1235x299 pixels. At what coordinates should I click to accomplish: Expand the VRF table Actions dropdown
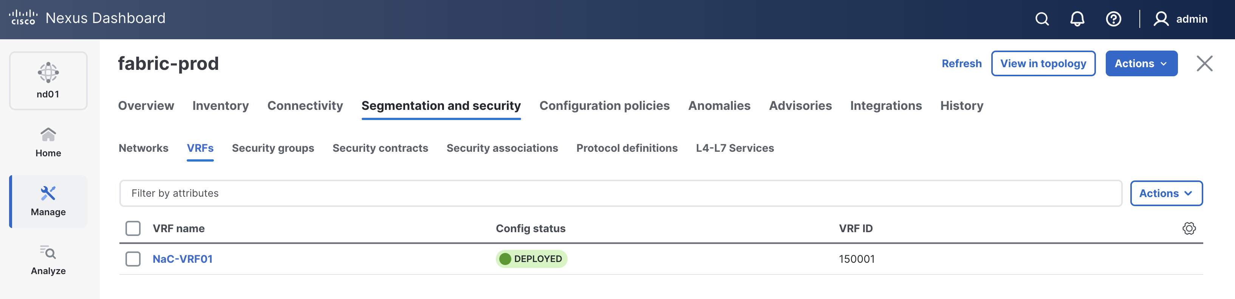[x=1166, y=194]
